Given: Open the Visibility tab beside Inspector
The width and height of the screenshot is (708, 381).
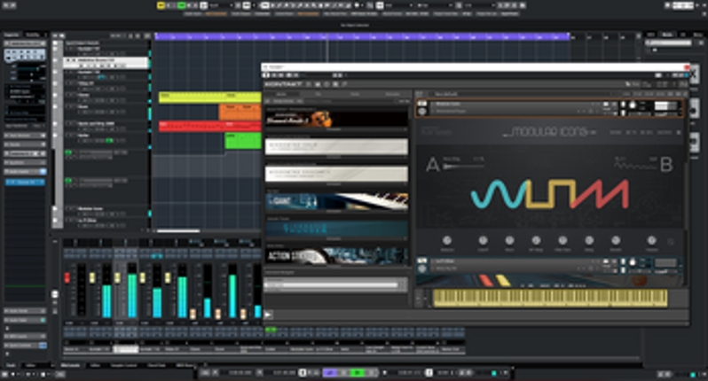Looking at the screenshot, I should coord(33,35).
